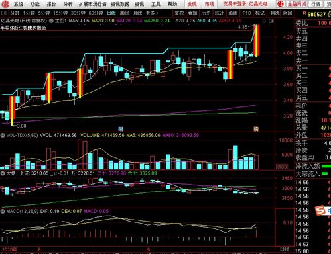Image resolution: width=331 pixels, height=254 pixels.
Task: Click the 财 marker on the chart timeline
Action: (x=121, y=129)
